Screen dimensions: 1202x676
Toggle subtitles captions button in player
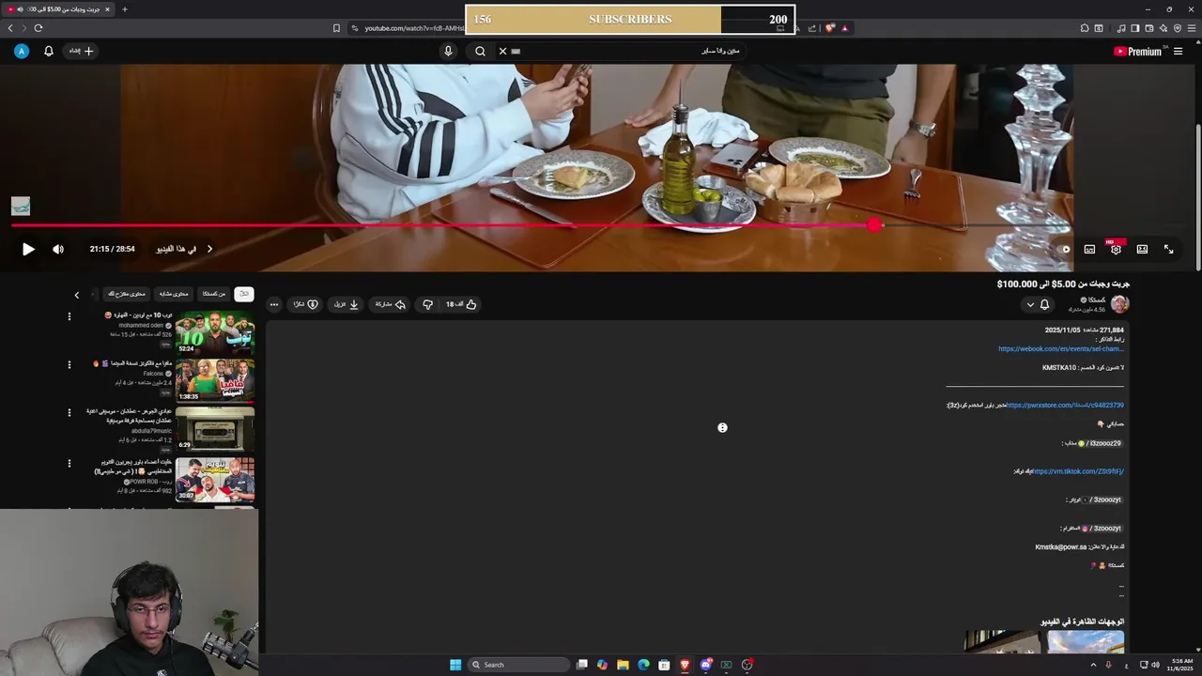(x=1089, y=249)
